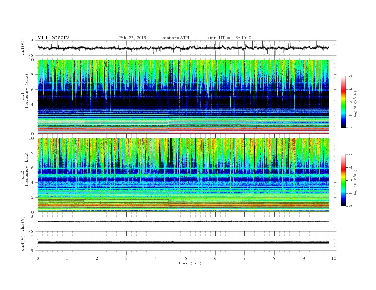Click the VLF Spectra title text
The height and width of the screenshot is (290, 376).
tap(54, 37)
